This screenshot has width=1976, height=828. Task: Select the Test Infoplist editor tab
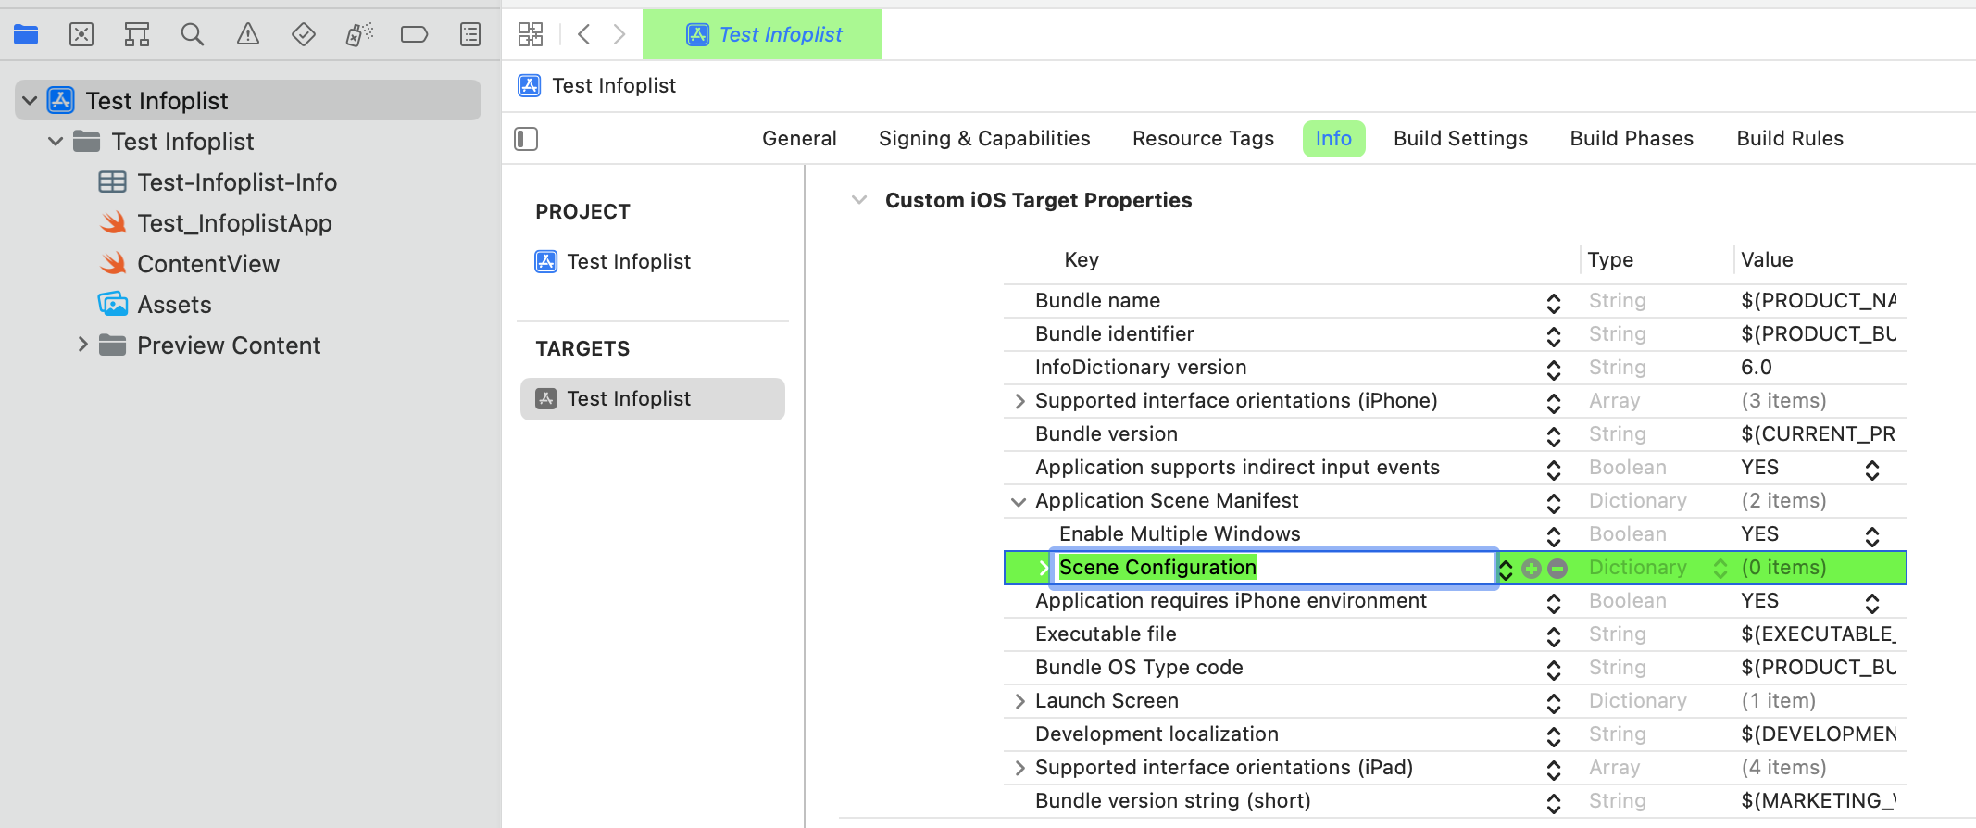pyautogui.click(x=762, y=35)
